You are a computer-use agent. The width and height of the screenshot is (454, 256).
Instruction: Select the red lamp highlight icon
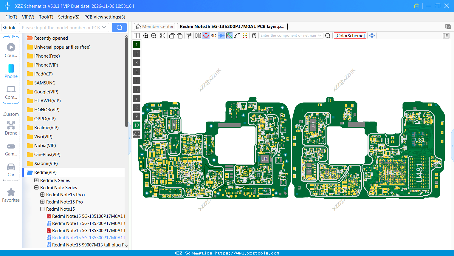[x=206, y=36]
